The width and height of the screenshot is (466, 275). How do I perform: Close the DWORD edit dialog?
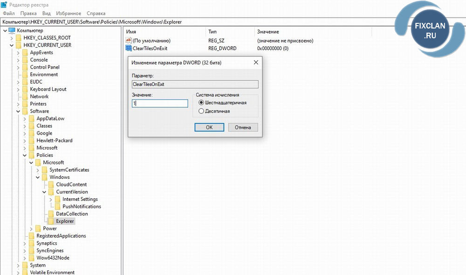(x=256, y=62)
